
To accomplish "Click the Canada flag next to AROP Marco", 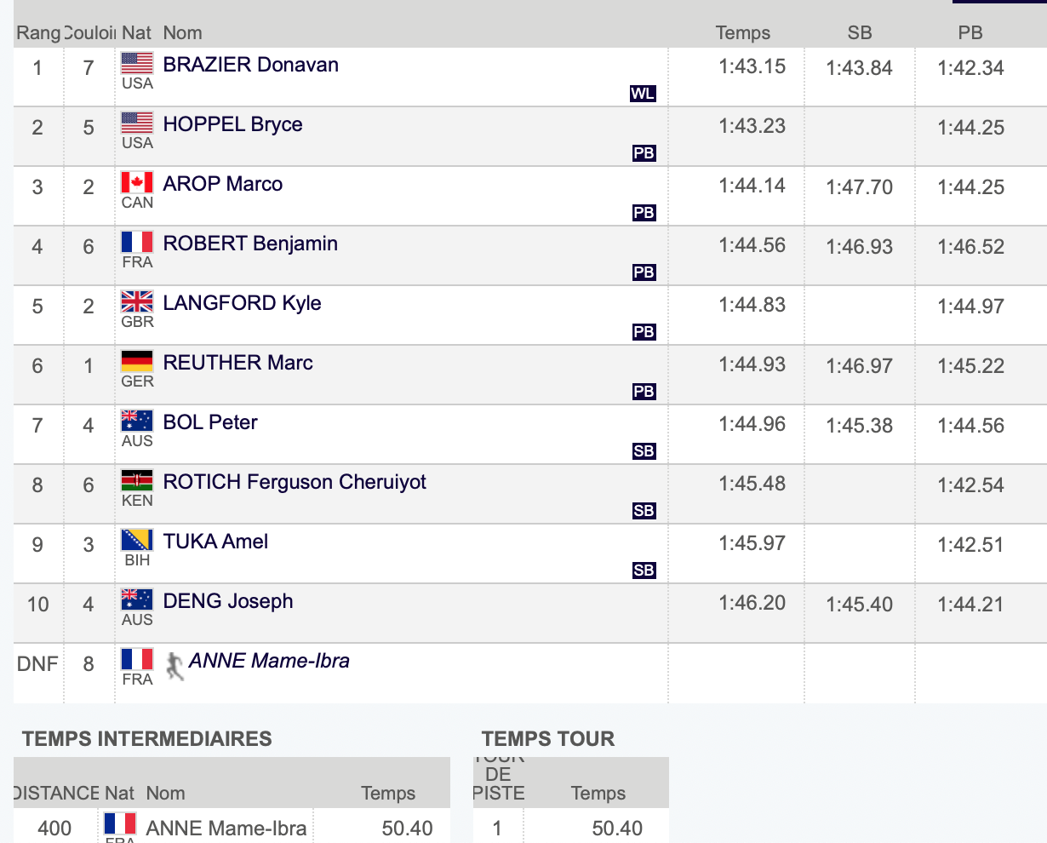I will coord(137,182).
